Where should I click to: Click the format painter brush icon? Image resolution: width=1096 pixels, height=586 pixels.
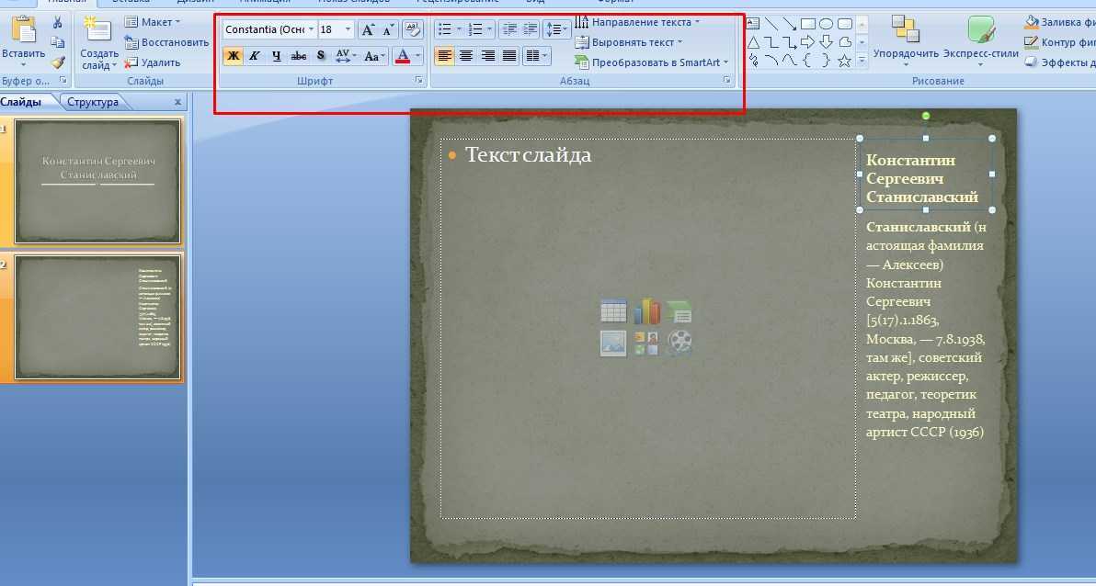pyautogui.click(x=58, y=62)
